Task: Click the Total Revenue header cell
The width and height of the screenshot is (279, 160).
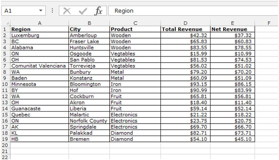Action: (x=185, y=29)
